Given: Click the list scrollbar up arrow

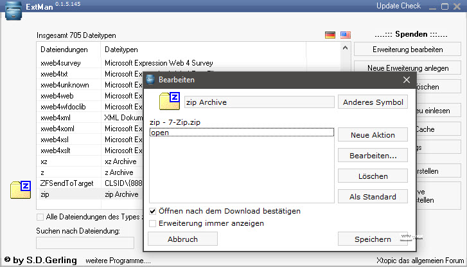Looking at the screenshot, I should (345, 48).
